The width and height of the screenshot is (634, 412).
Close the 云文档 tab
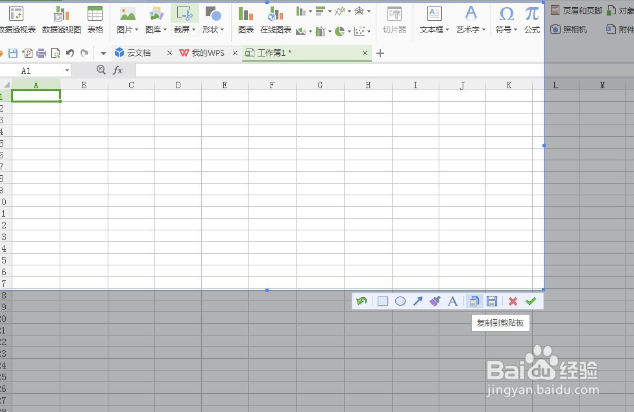(x=169, y=53)
